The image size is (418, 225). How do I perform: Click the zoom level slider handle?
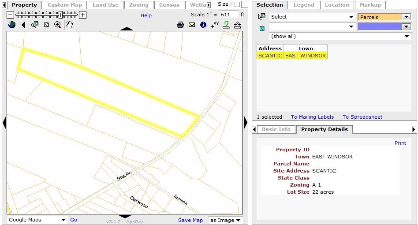click(x=61, y=15)
